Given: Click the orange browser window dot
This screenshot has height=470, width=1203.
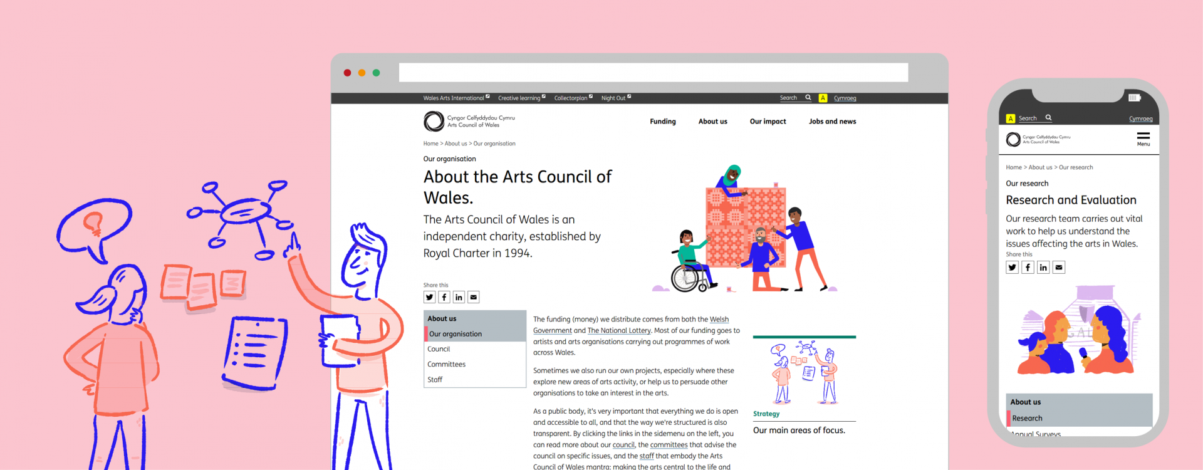Looking at the screenshot, I should tap(362, 73).
